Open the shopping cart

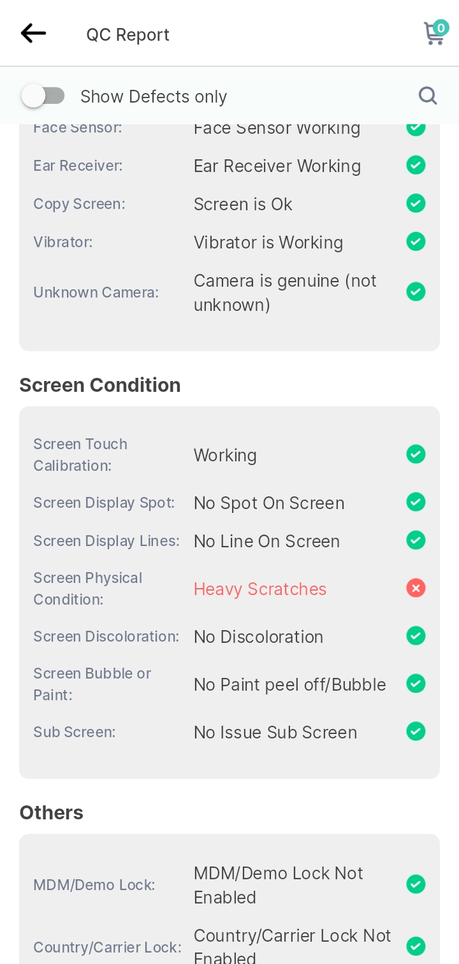(435, 32)
